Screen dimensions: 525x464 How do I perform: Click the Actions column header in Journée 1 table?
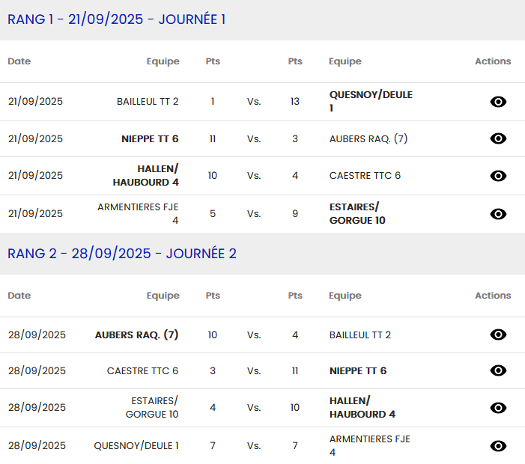click(x=493, y=61)
